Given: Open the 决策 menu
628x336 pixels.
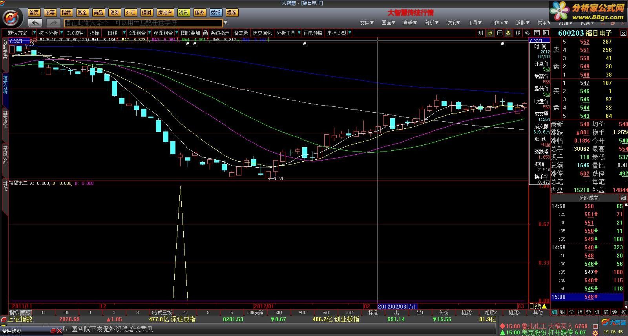Looking at the screenshot, I should coord(453,23).
